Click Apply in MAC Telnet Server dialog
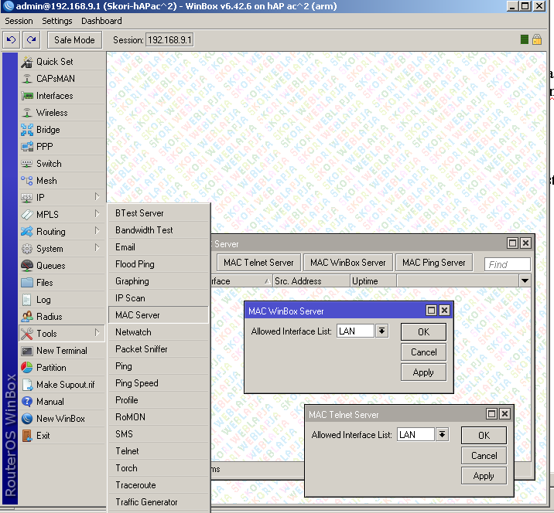This screenshot has height=513, width=554. pos(484,476)
